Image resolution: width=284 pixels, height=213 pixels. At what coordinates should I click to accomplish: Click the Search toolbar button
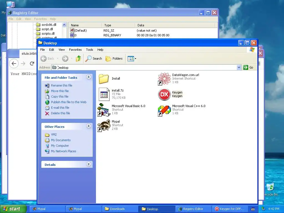[x=93, y=59]
